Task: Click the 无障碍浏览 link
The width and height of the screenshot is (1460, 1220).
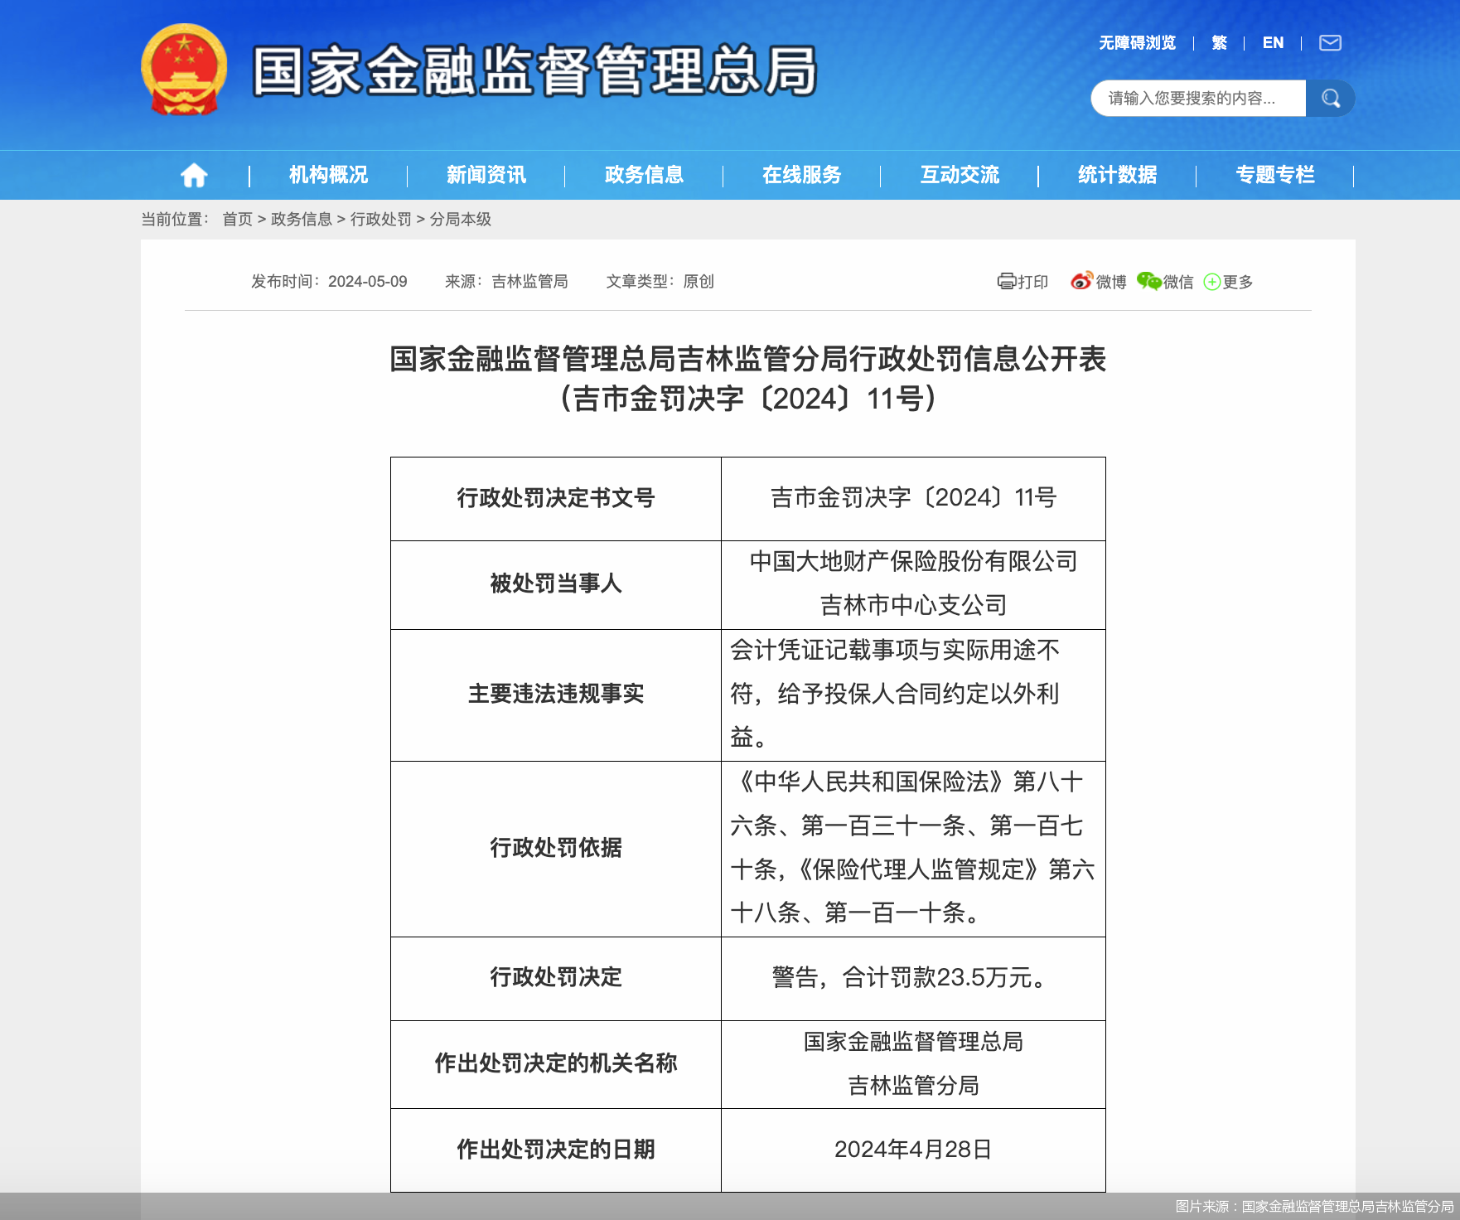Action: point(1137,42)
